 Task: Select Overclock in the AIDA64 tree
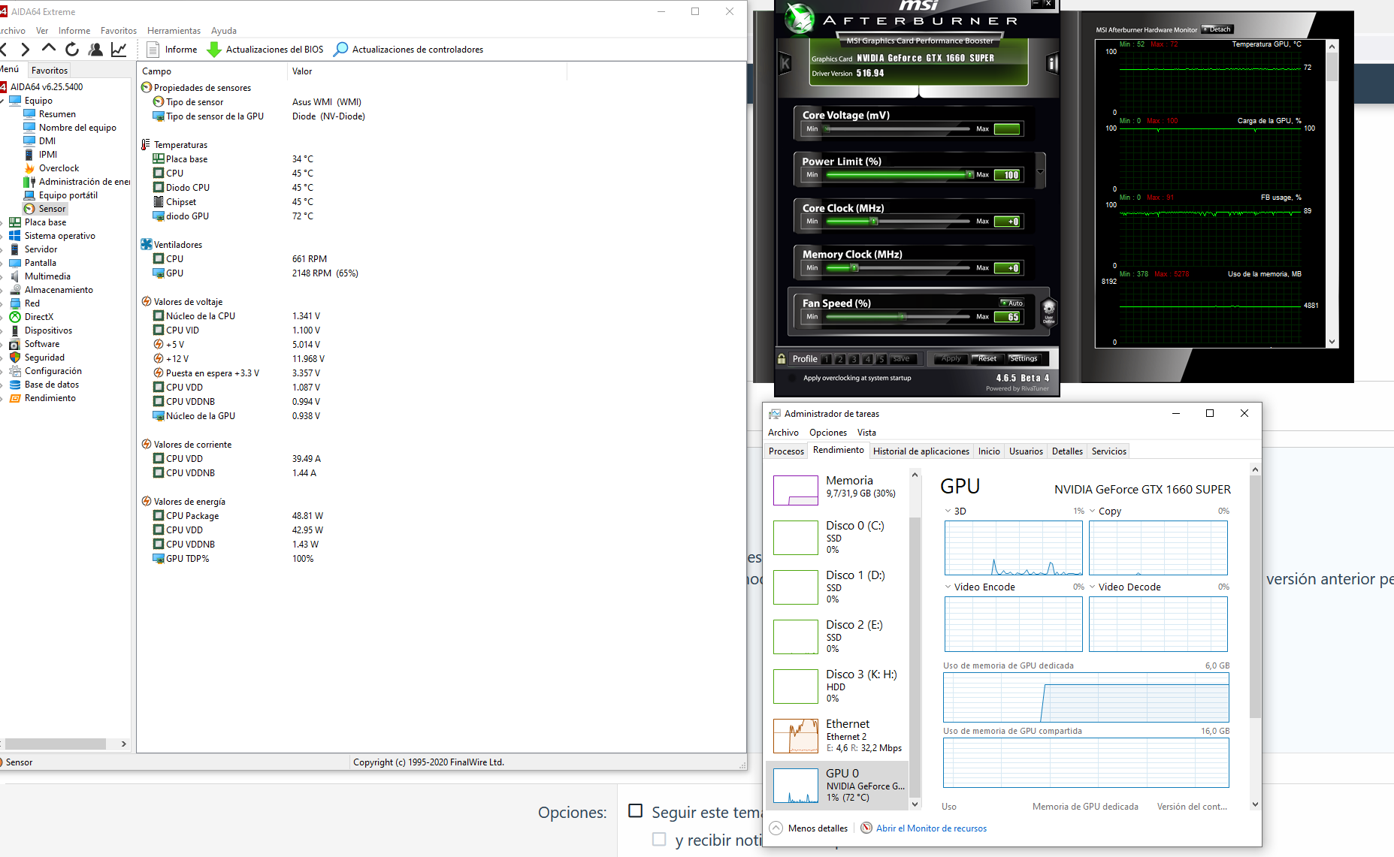59,168
